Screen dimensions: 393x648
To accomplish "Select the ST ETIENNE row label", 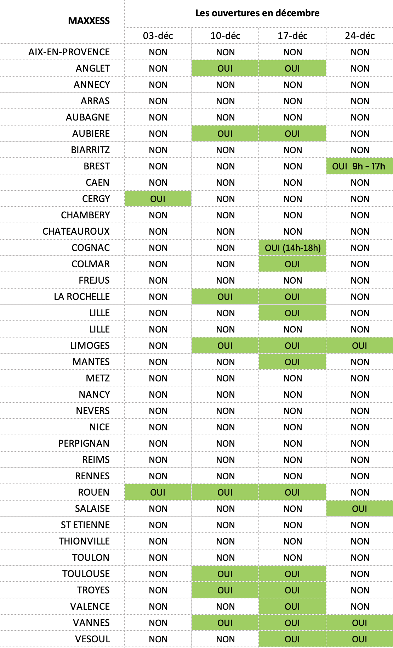I will click(85, 525).
